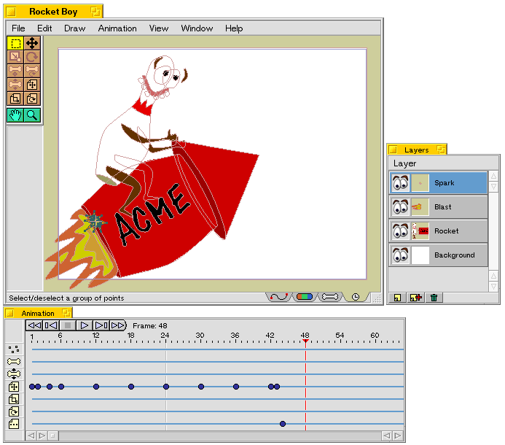Click the duplicate layer button
Viewport: 505px width, 445px height.
tap(416, 298)
